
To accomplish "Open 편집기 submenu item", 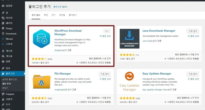I will [x=5, y=88].
